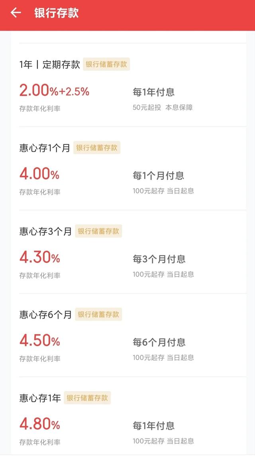
Task: Click the 4.00% annualized rate
Action: click(x=37, y=174)
